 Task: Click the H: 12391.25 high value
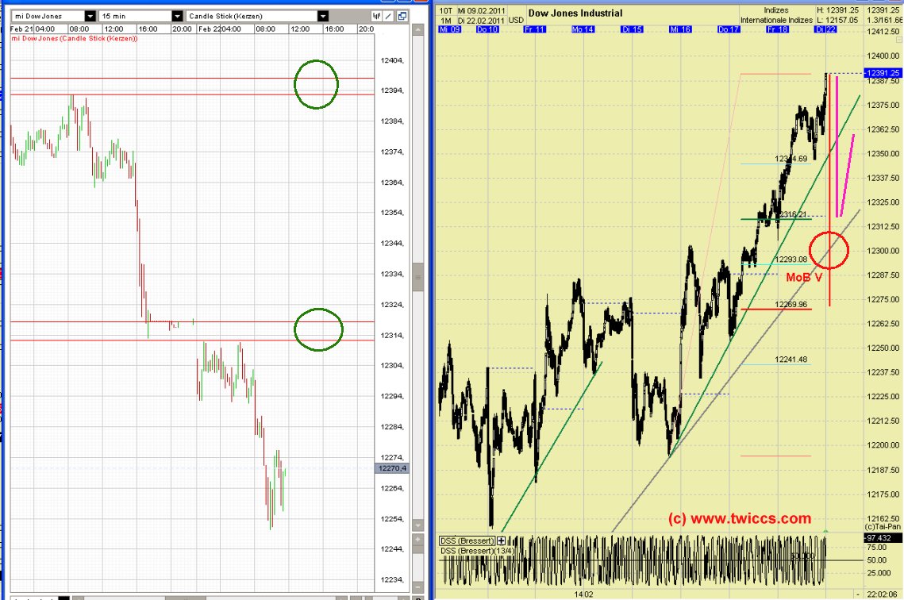[837, 10]
